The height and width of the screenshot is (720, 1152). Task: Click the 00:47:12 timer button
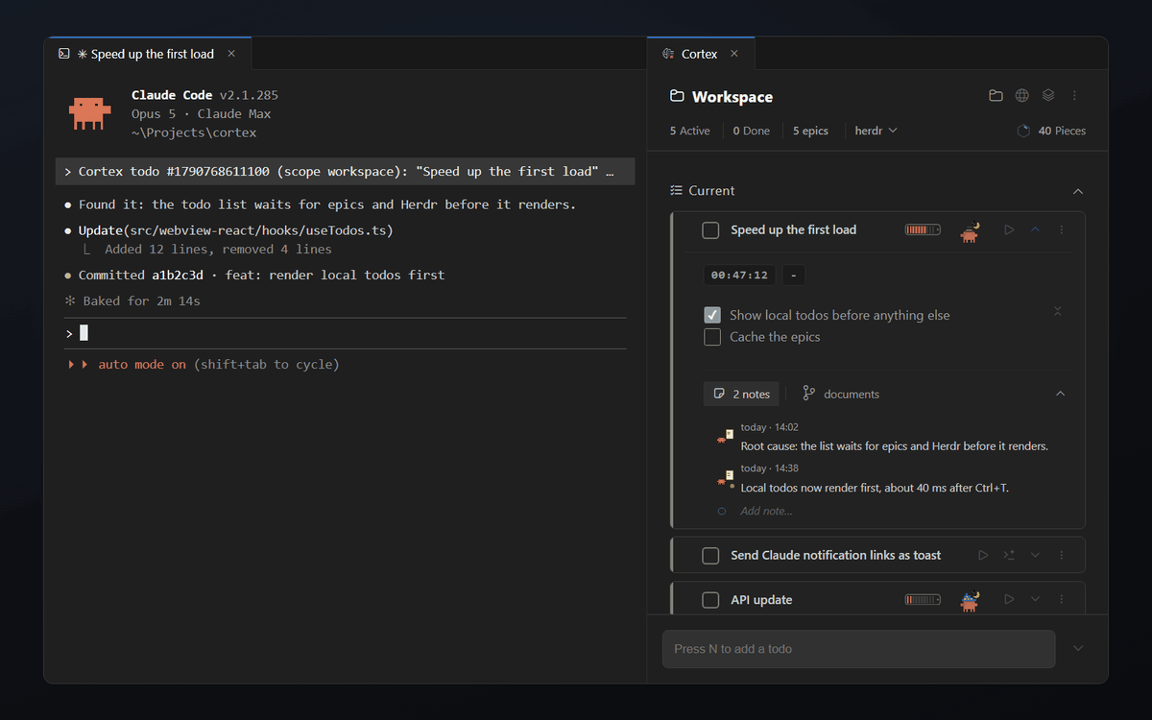point(739,275)
